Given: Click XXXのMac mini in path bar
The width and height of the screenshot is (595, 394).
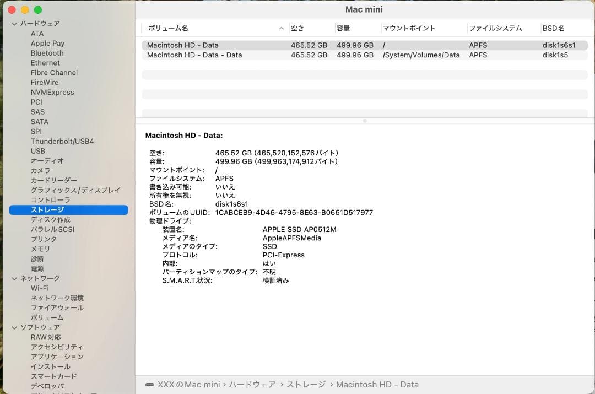Looking at the screenshot, I should (188, 385).
